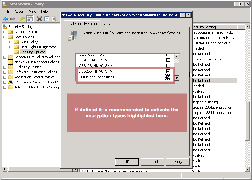
Task: Switch to the Explain tab
Action: (107, 24)
